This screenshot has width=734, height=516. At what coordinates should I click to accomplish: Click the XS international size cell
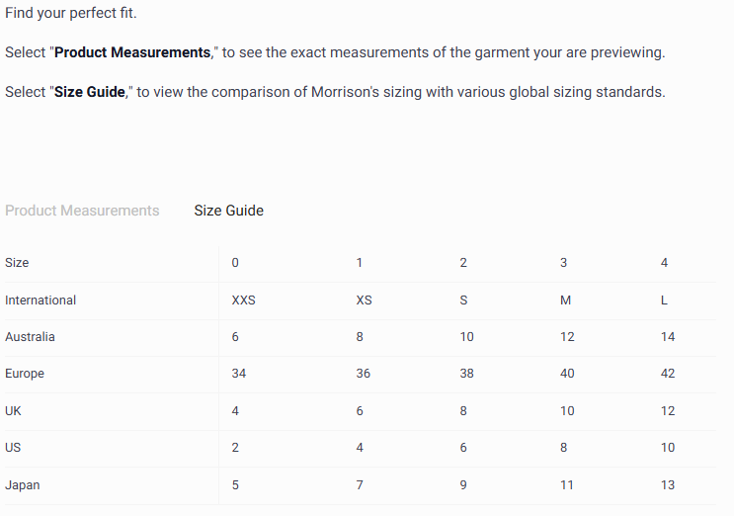pyautogui.click(x=364, y=301)
